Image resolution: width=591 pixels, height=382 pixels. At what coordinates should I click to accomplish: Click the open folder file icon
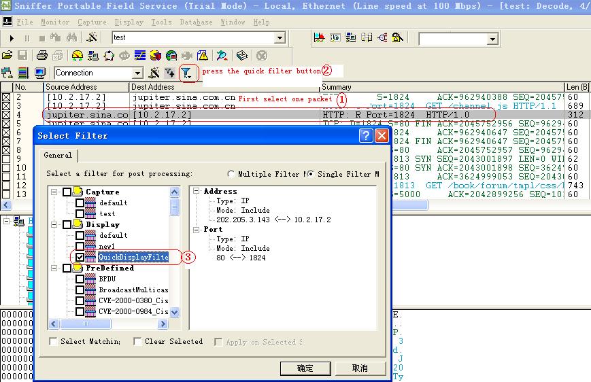pyautogui.click(x=7, y=56)
